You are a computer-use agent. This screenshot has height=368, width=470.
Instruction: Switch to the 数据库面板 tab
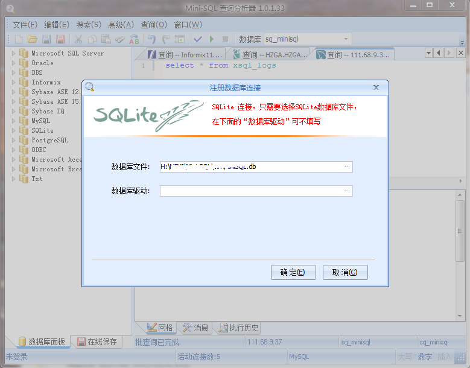(x=42, y=341)
